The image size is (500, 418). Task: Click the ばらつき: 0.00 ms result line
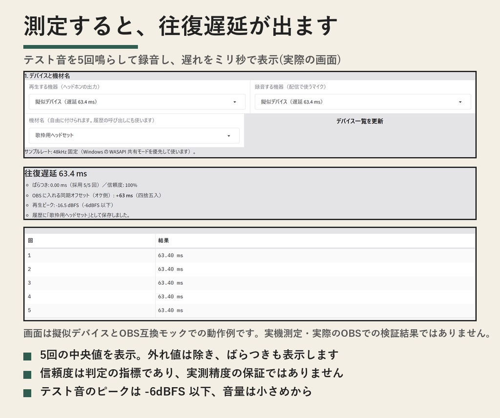(84, 185)
